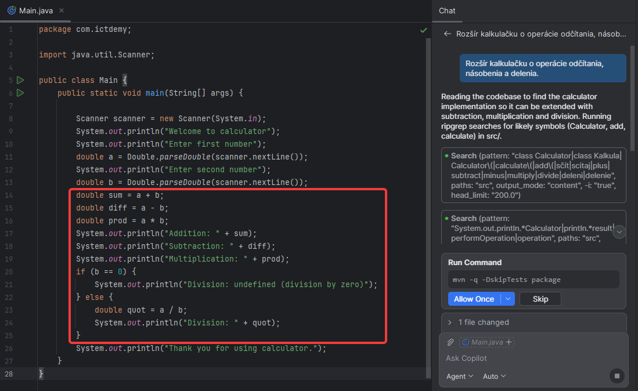This screenshot has height=391, width=638.
Task: Click the "if (b == 0) {" line
Action: 106,271
